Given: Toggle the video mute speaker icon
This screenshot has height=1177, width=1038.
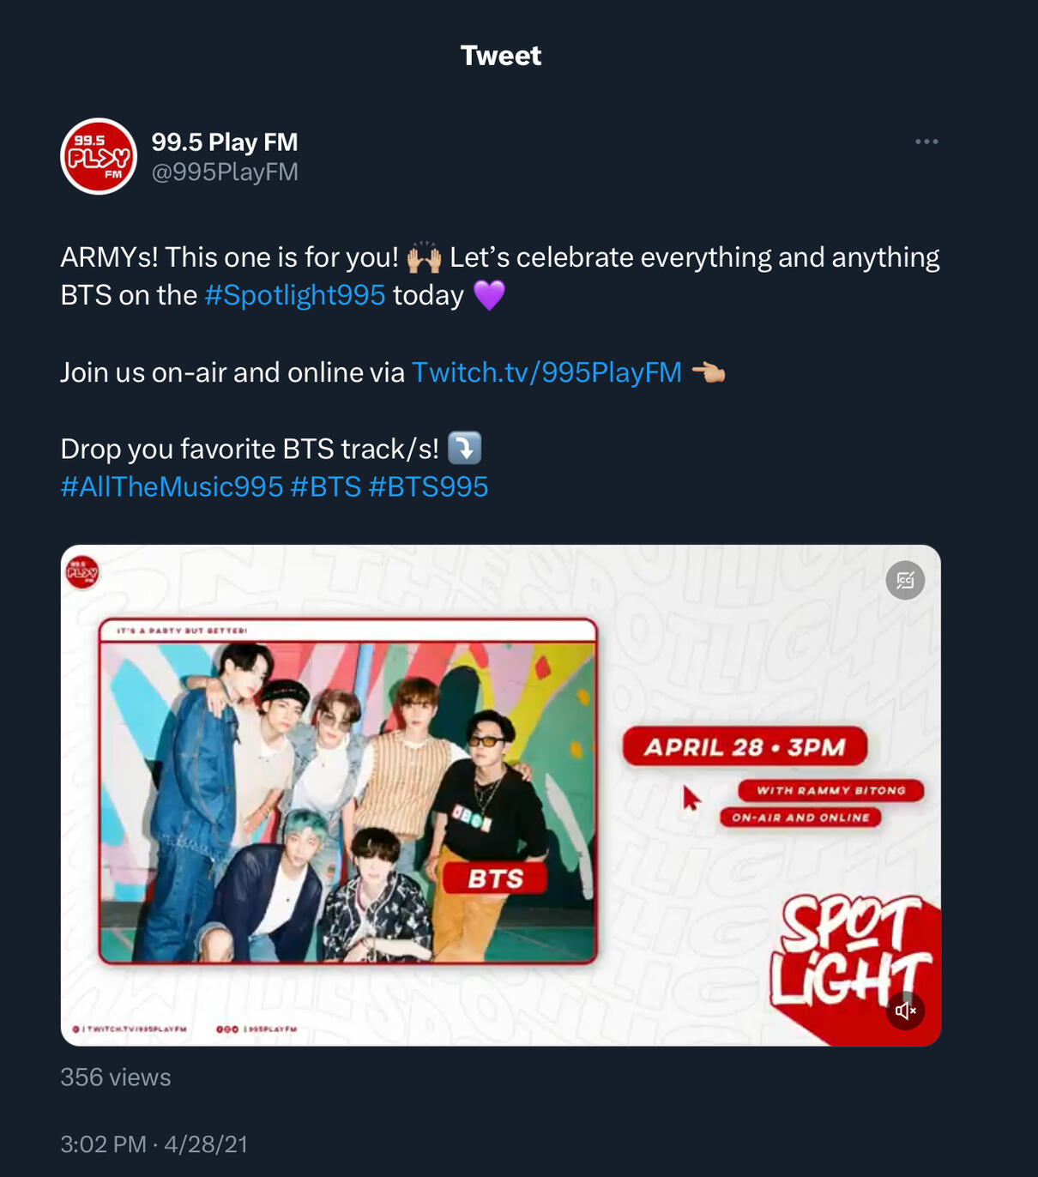Looking at the screenshot, I should [x=905, y=1011].
